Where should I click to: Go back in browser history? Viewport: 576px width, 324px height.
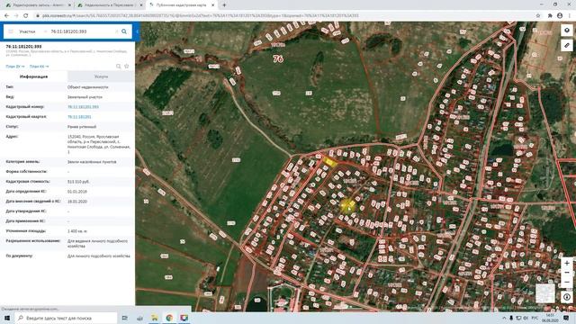[6, 16]
